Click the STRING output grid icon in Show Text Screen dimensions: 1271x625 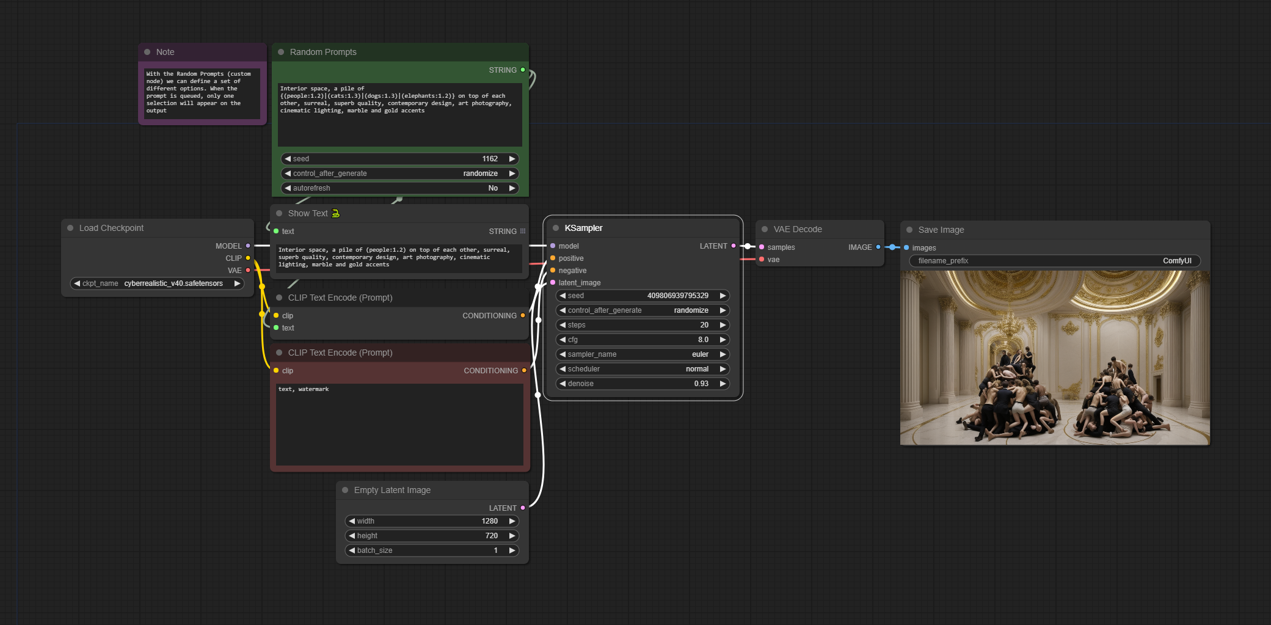pyautogui.click(x=523, y=231)
